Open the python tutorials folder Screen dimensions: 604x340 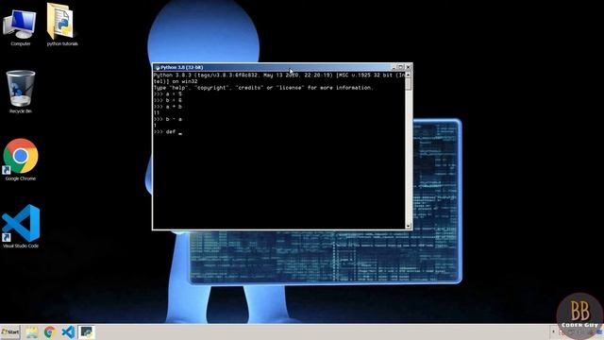point(61,25)
